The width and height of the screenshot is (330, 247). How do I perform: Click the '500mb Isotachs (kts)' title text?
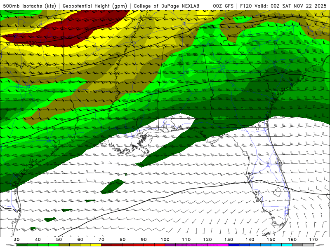[29, 6]
